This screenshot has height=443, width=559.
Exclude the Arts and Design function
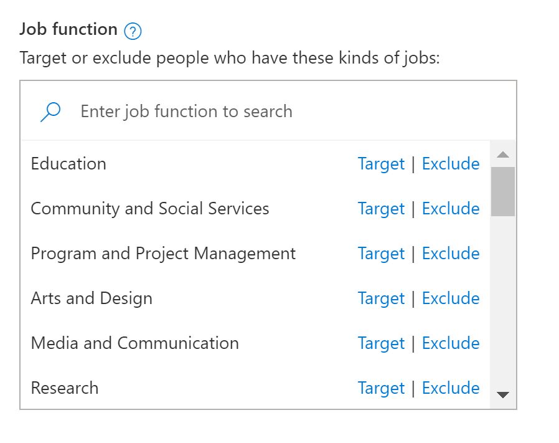(x=451, y=298)
